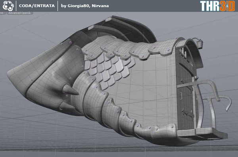Open the Advanced OpenGL shading dropdown

[20, 13]
